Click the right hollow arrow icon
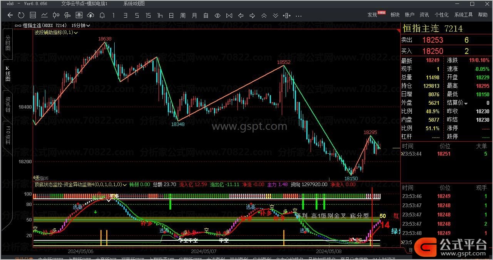The width and height of the screenshot is (493, 260). [x=252, y=15]
